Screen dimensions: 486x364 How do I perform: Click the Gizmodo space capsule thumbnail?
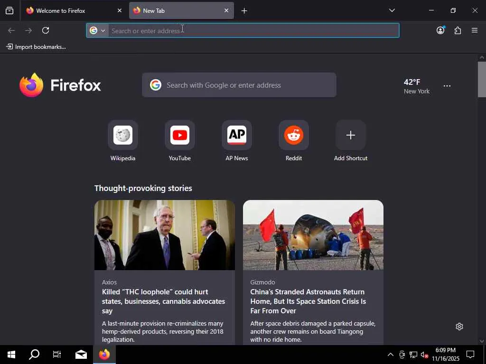pyautogui.click(x=313, y=235)
